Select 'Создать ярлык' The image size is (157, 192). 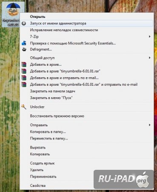click(x=87, y=163)
